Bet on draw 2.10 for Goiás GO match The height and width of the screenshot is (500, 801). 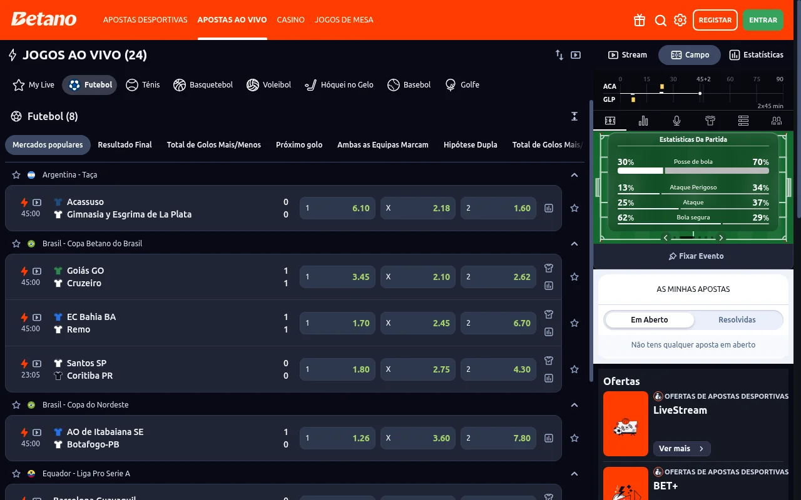[418, 277]
